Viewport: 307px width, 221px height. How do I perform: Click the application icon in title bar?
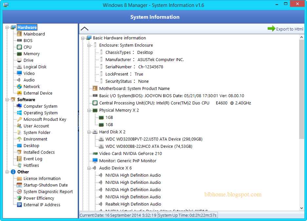point(6,5)
